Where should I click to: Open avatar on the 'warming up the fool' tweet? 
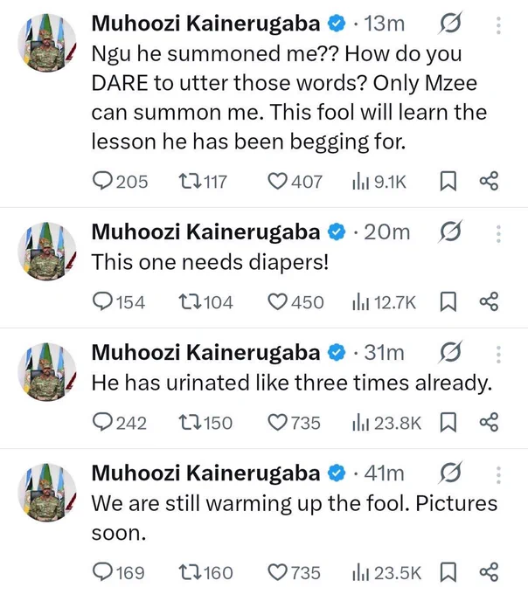click(x=47, y=492)
